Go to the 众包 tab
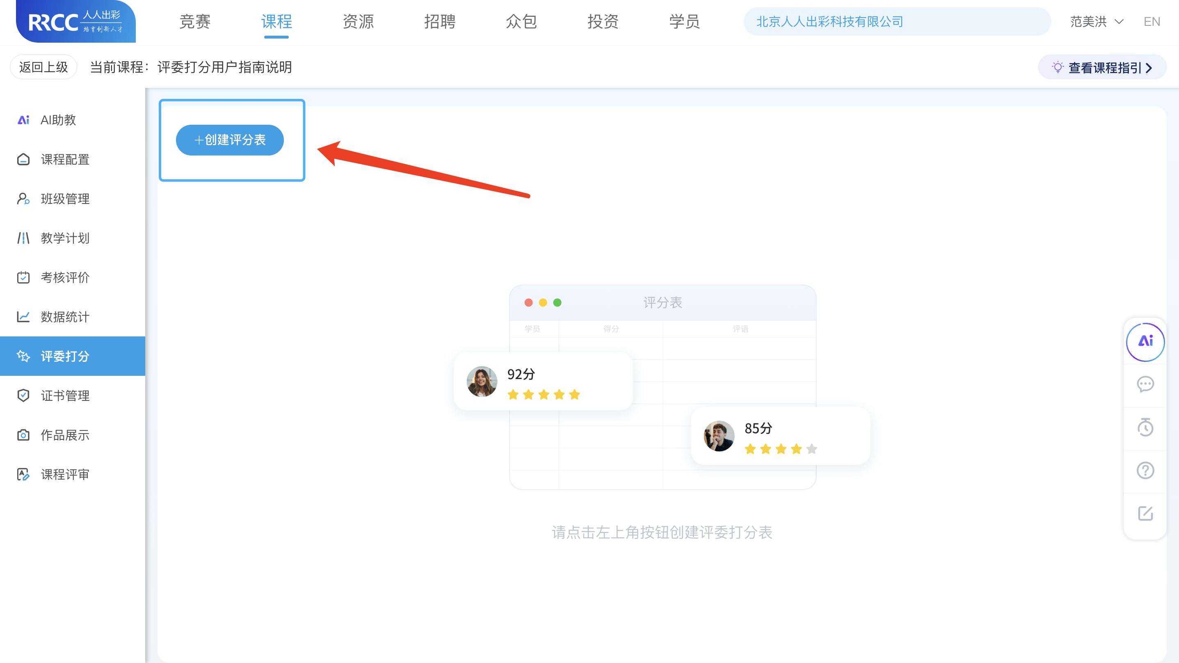1179x663 pixels. click(x=521, y=21)
